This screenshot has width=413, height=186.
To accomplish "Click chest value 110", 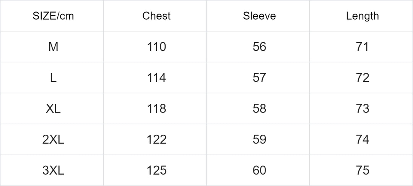I will point(156,47).
